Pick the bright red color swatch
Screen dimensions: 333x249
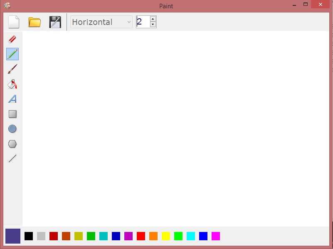[x=141, y=236]
